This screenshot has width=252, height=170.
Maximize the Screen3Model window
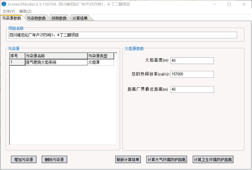229,4
